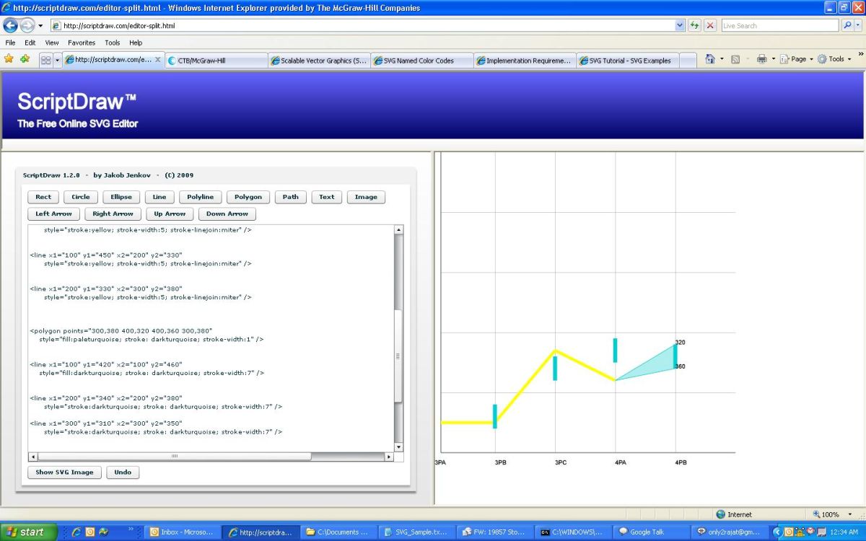Click the Print icon in command bar
Screen dimensions: 866x541
(761, 59)
